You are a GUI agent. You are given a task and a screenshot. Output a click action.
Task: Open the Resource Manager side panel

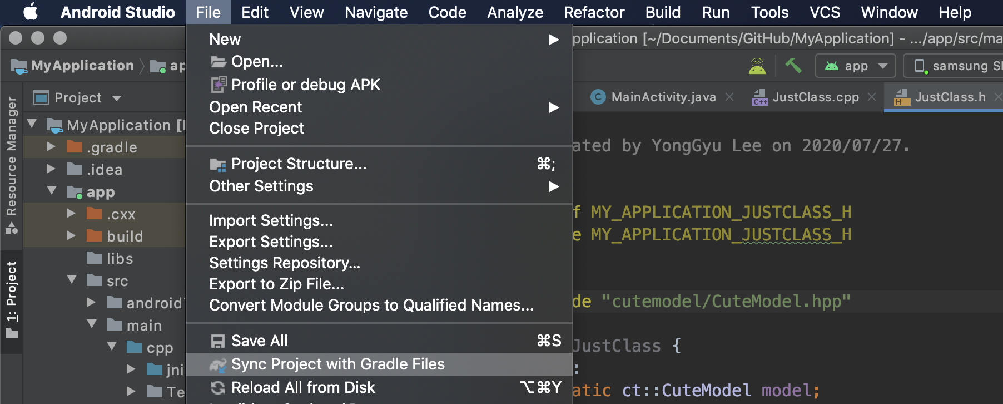click(x=11, y=165)
